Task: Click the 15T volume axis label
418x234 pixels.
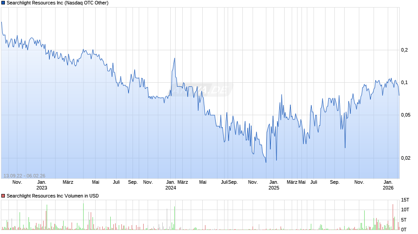Action: click(x=405, y=200)
